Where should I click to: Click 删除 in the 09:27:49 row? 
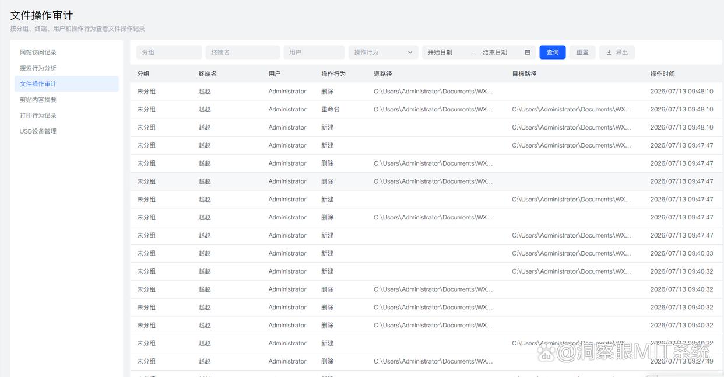pyautogui.click(x=328, y=361)
